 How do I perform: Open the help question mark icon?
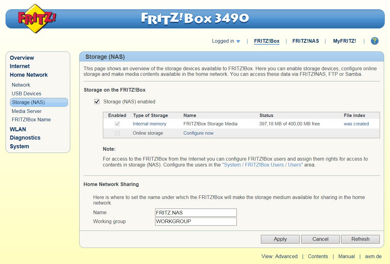375,41
